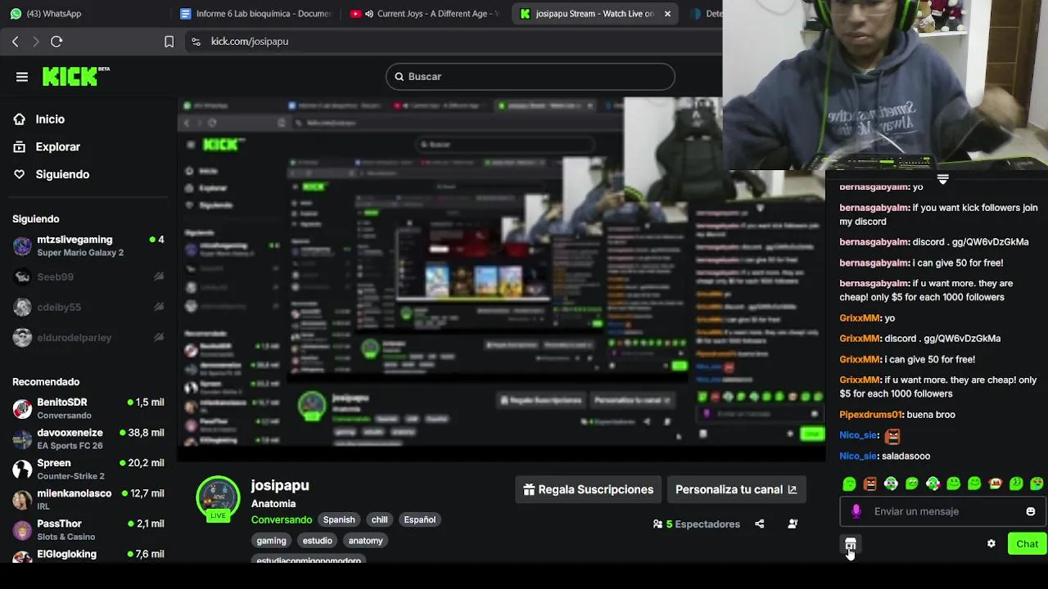Click the purple microphone icon in message box
Screen dimensions: 1048x589
(x=856, y=511)
